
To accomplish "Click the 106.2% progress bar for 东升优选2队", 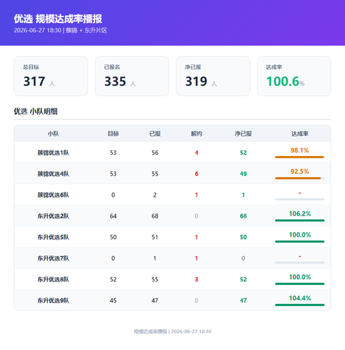I will [300, 220].
